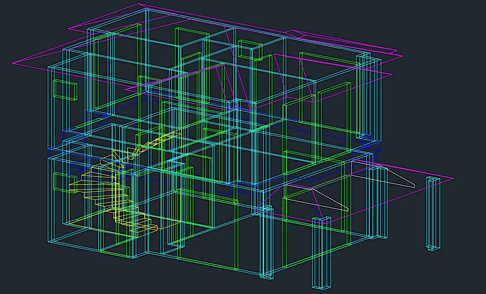Pick the detached cyan column standing apart from the house

click(x=433, y=213)
